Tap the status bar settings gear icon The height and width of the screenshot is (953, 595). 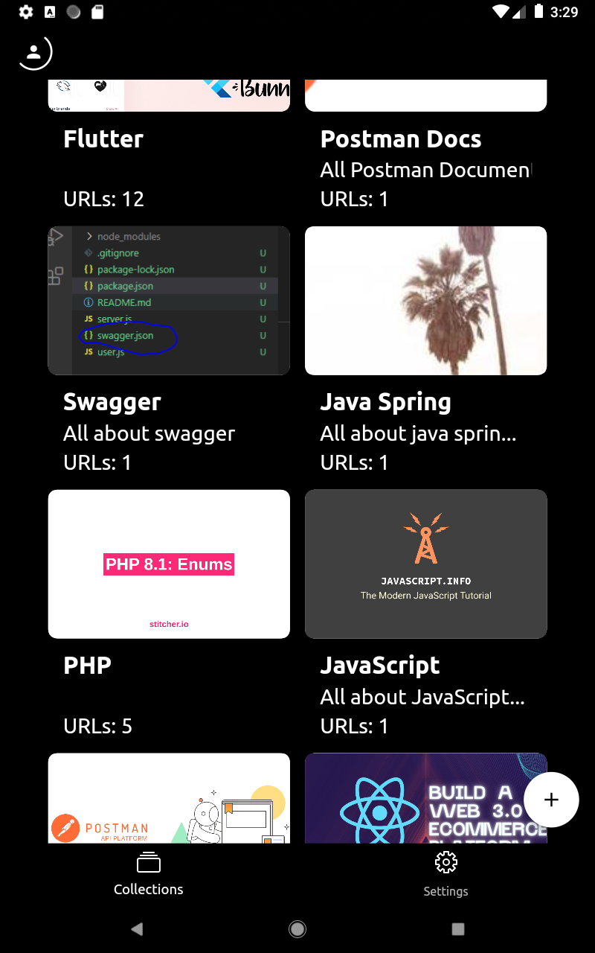[26, 12]
